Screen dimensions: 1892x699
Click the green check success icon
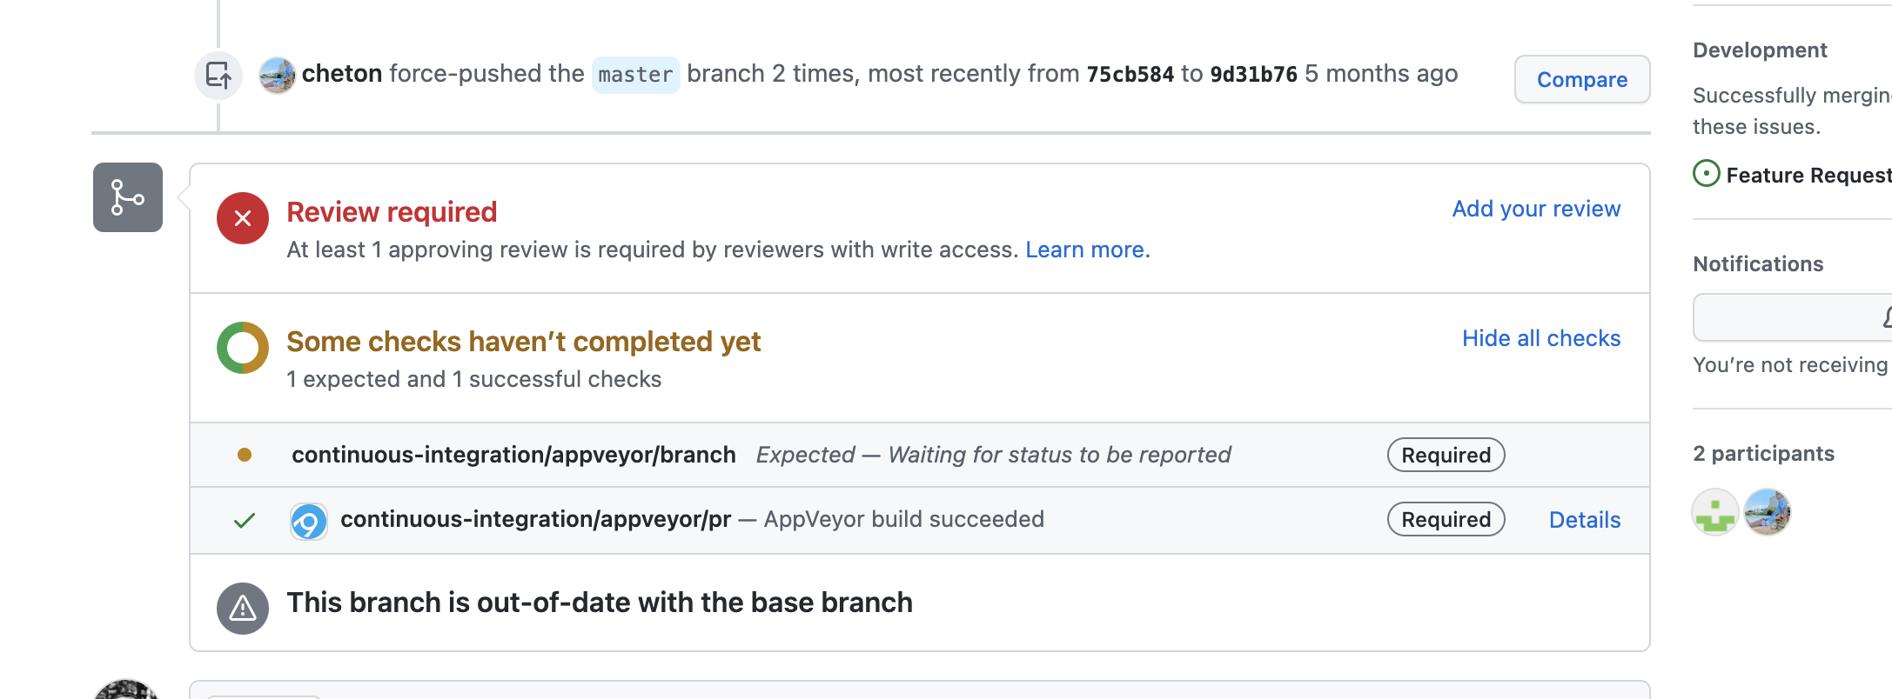click(x=245, y=521)
